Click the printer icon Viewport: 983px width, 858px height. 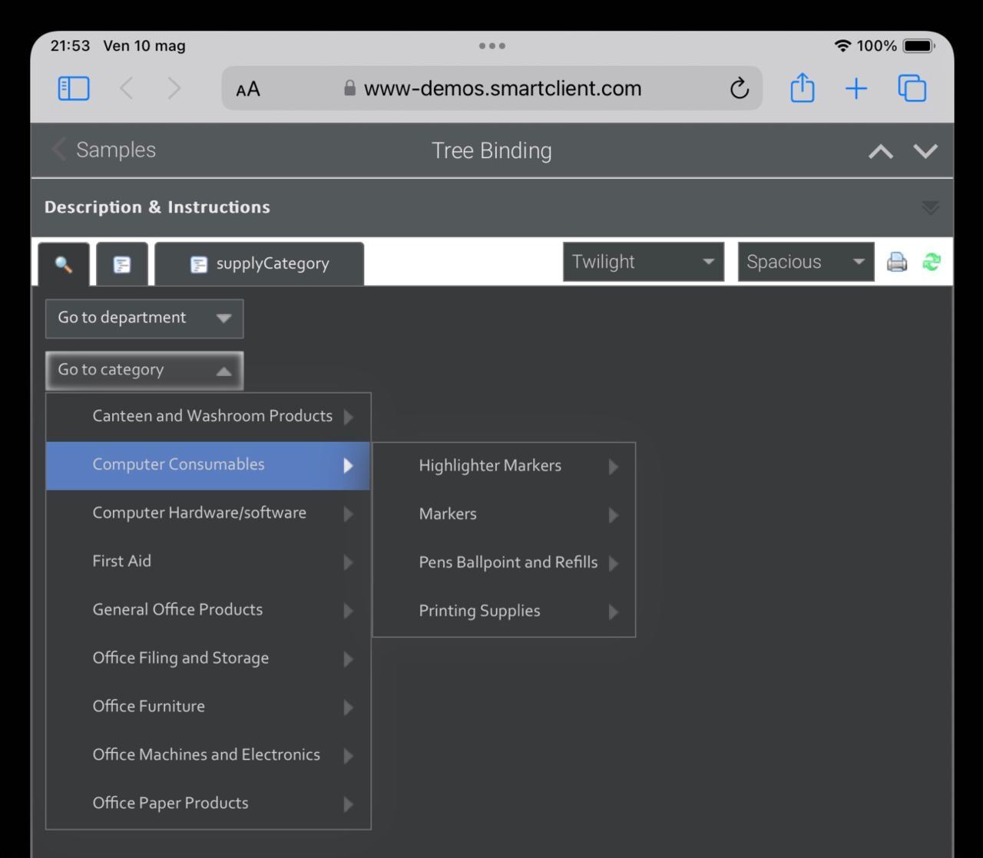click(896, 262)
